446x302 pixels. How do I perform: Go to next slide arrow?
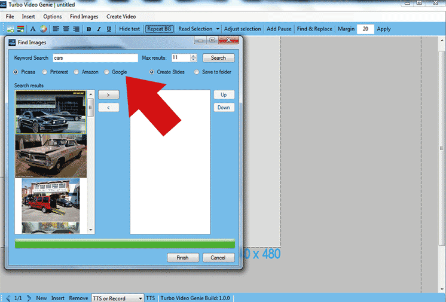tap(29, 298)
